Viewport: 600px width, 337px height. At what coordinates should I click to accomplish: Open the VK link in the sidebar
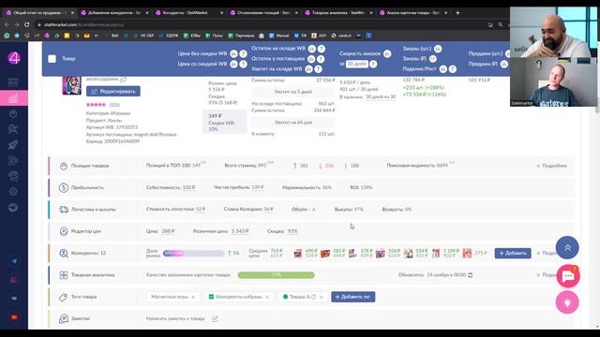click(14, 299)
